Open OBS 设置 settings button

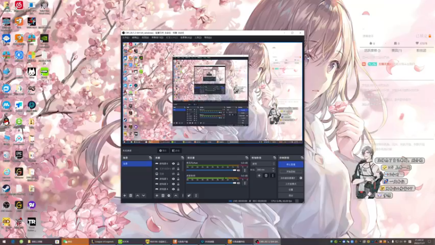tap(291, 189)
